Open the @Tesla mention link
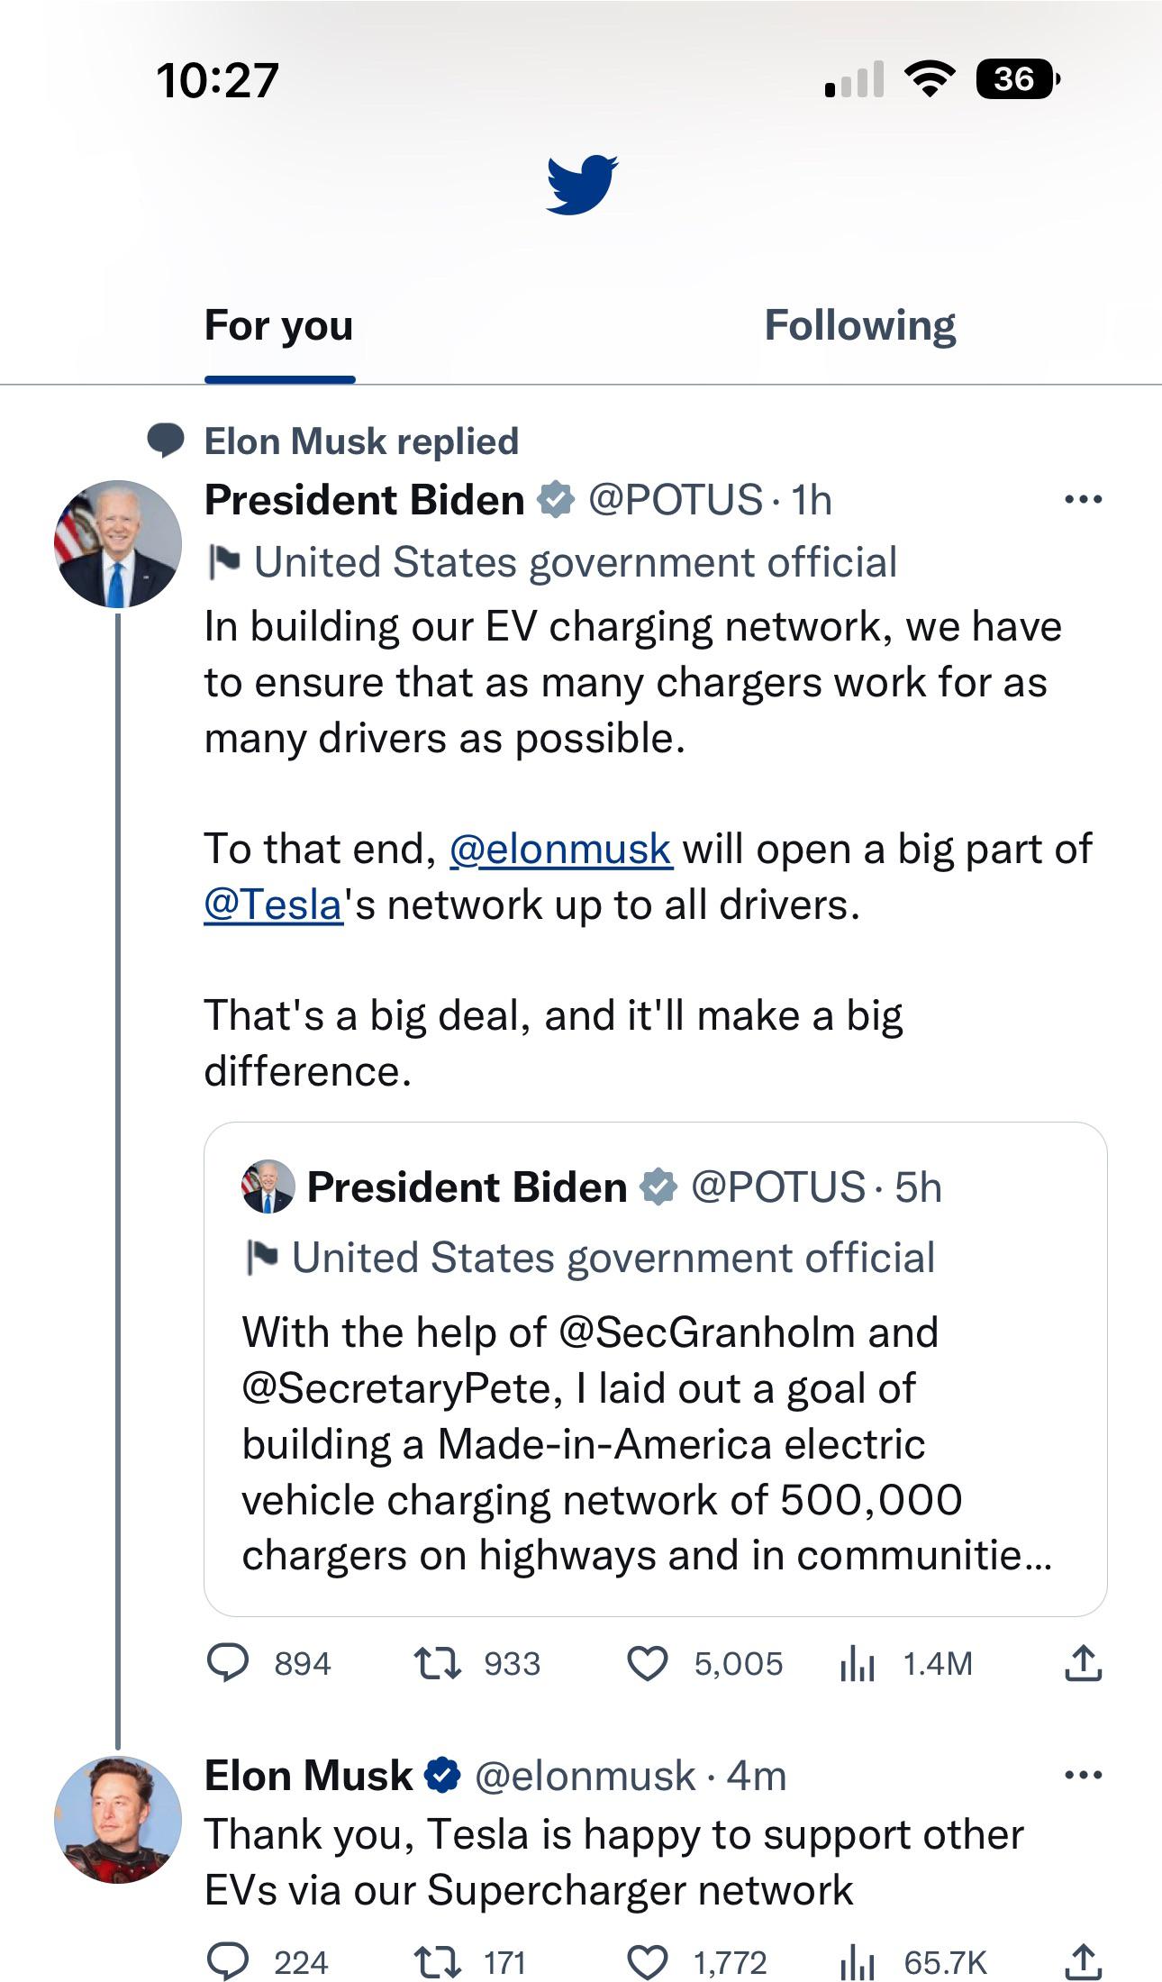Viewport: 1162px width, 1982px height. 274,905
